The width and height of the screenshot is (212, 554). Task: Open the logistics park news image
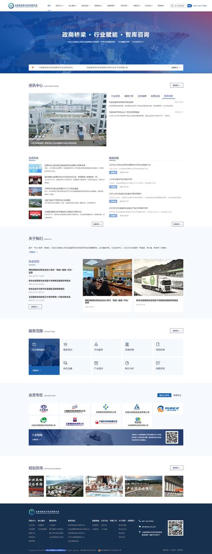coord(67,120)
